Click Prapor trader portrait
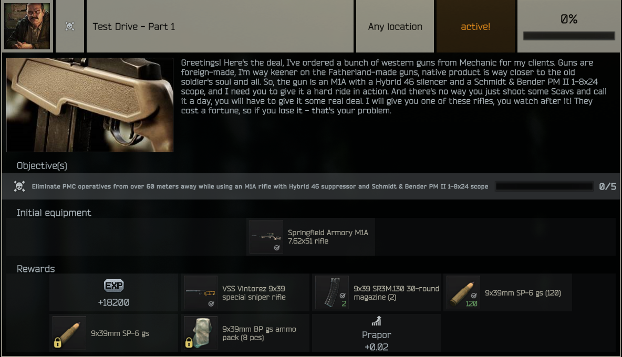The width and height of the screenshot is (622, 357). (27, 26)
